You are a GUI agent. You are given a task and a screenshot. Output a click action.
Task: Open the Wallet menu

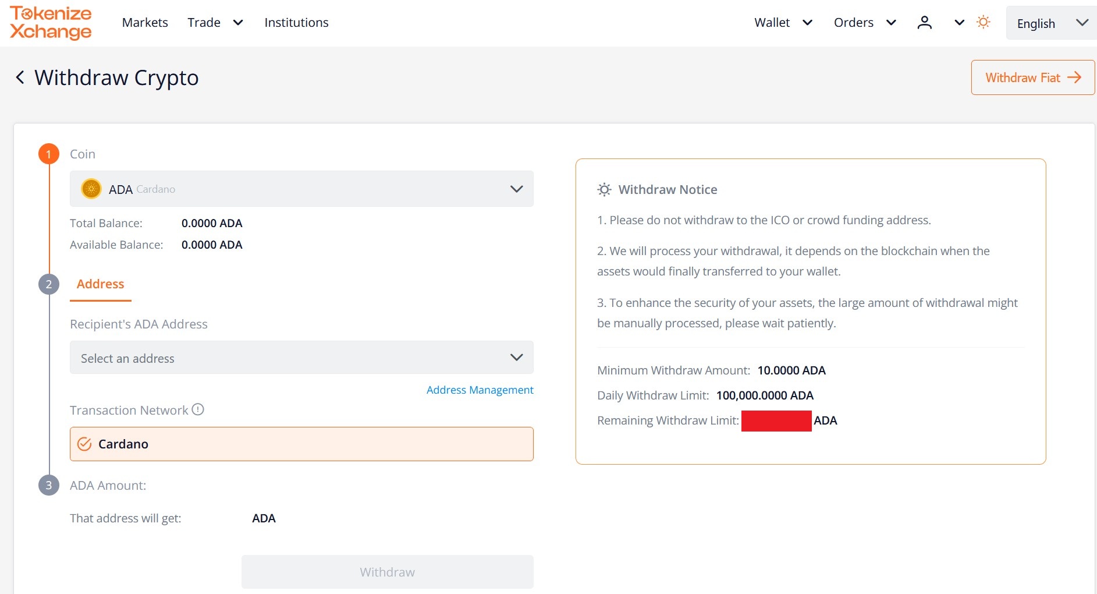(x=772, y=23)
